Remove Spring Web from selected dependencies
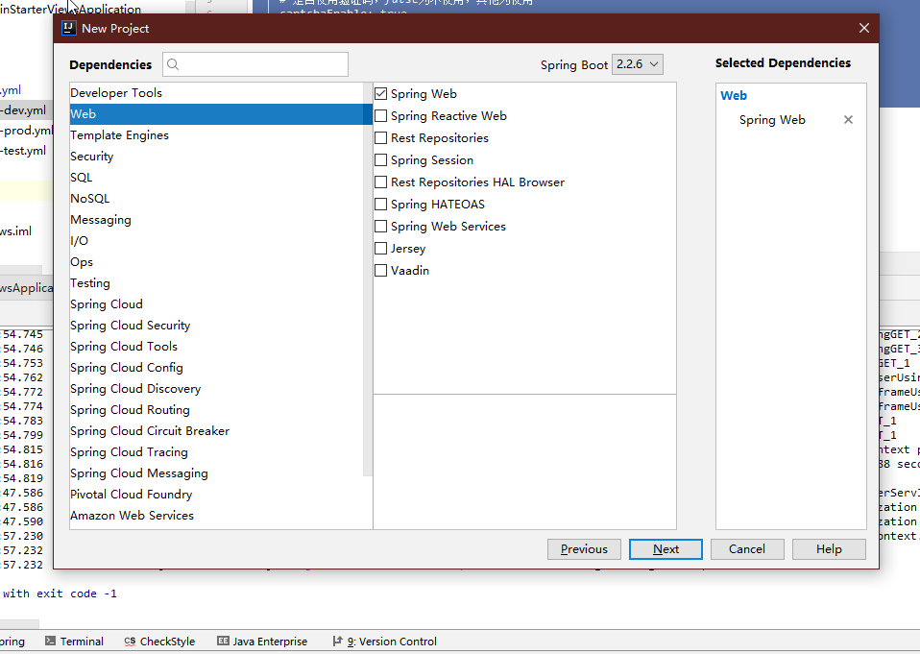Image resolution: width=920 pixels, height=654 pixels. tap(848, 120)
